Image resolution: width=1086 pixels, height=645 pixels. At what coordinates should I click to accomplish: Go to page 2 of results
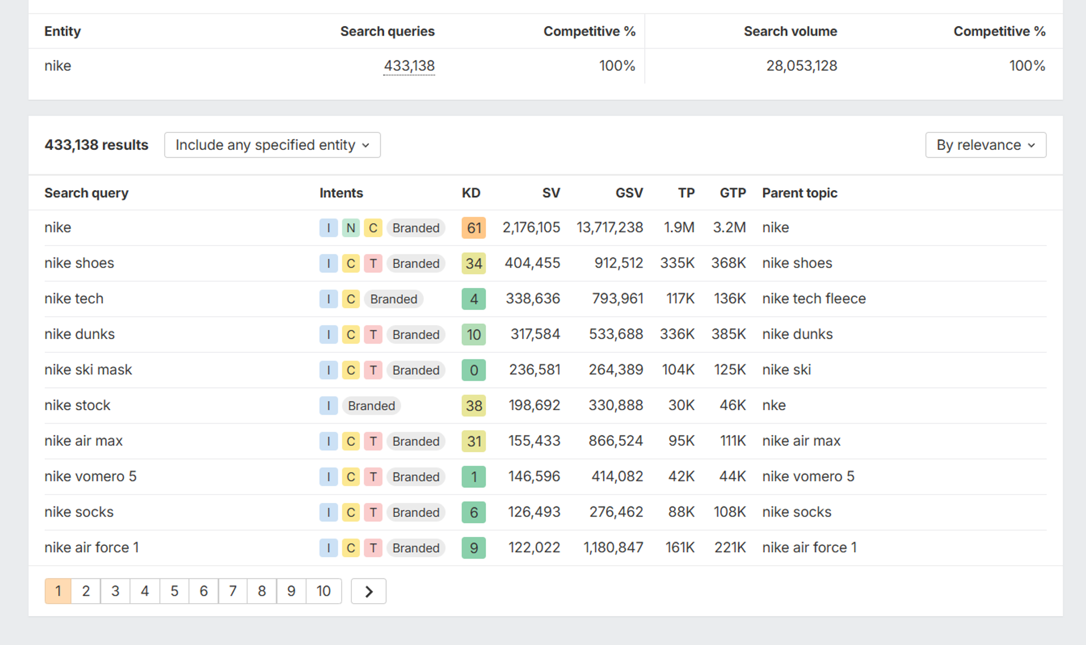86,591
